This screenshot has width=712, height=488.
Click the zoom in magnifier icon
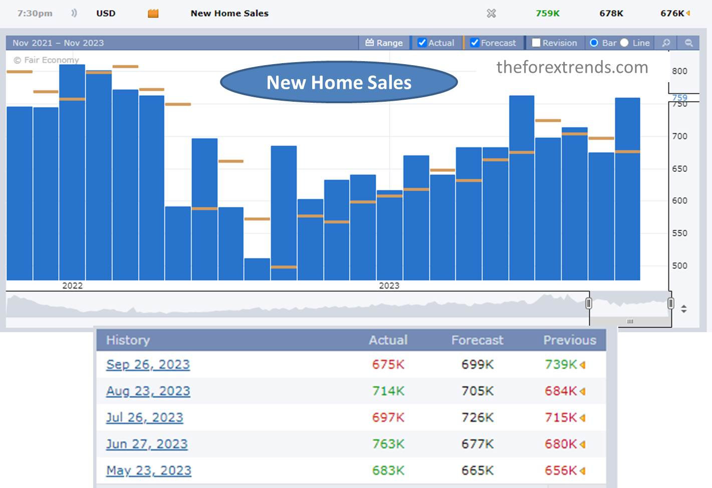point(666,43)
